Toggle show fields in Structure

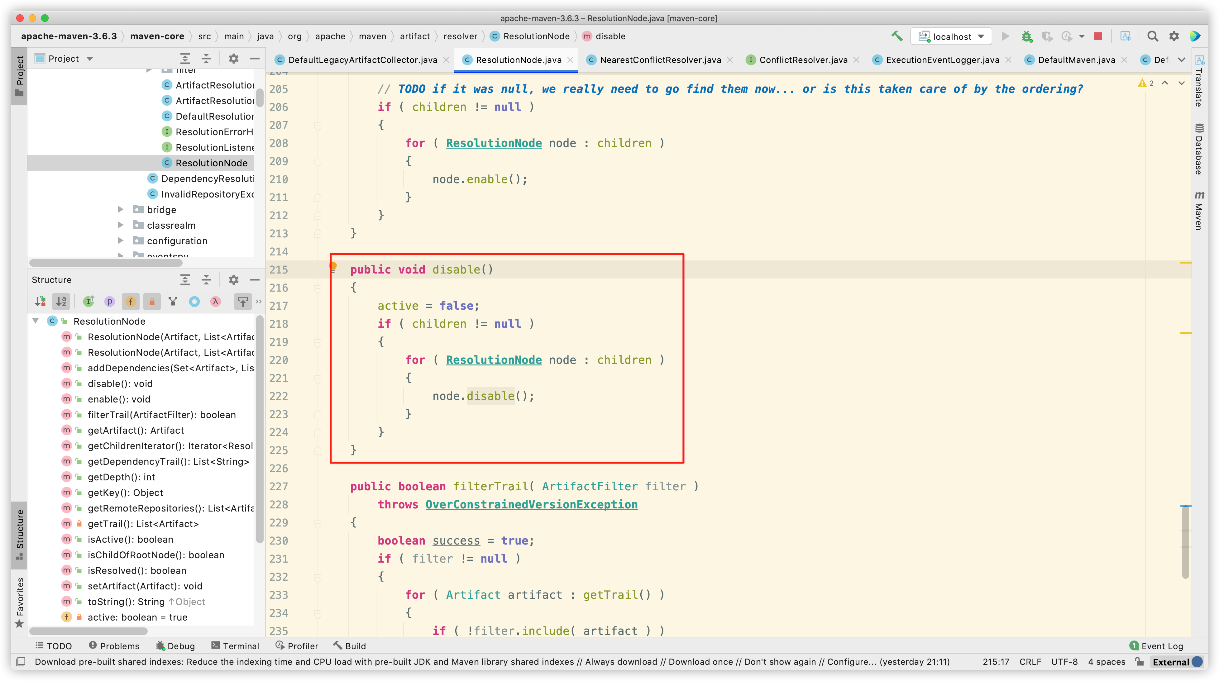point(131,302)
